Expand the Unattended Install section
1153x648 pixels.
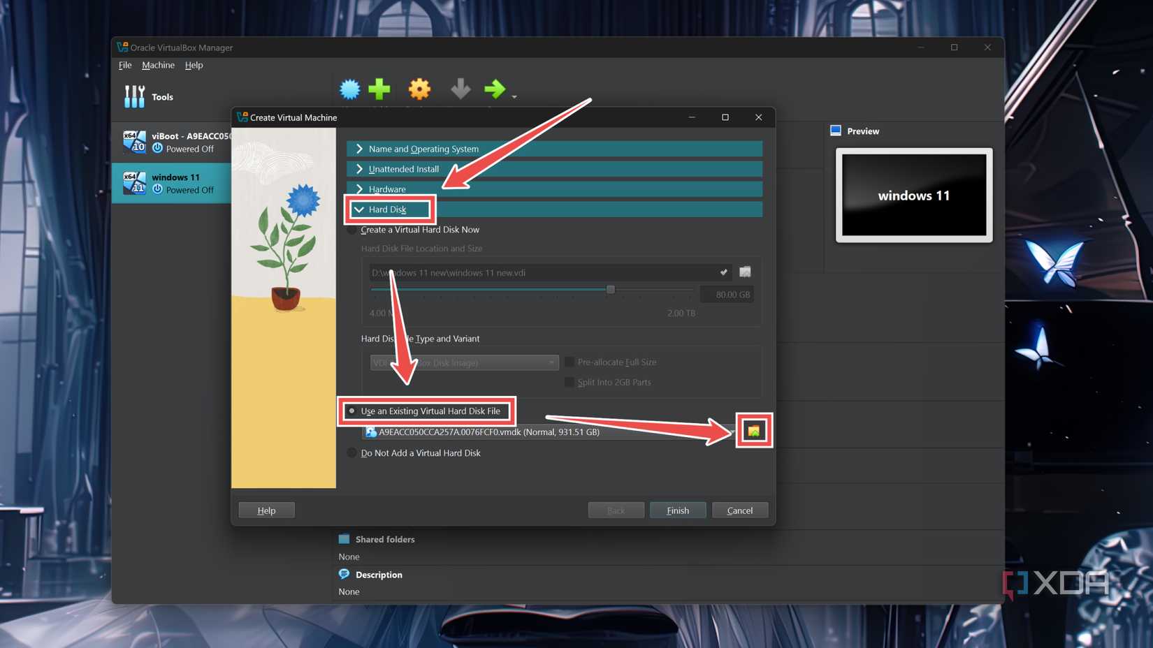pyautogui.click(x=403, y=169)
